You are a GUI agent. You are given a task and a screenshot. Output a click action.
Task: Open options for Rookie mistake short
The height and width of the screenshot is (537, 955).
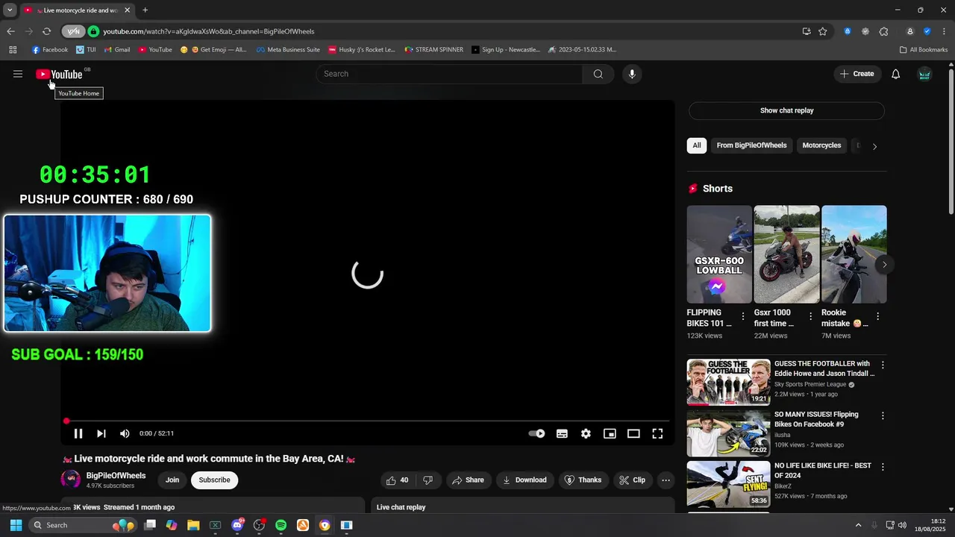click(877, 317)
